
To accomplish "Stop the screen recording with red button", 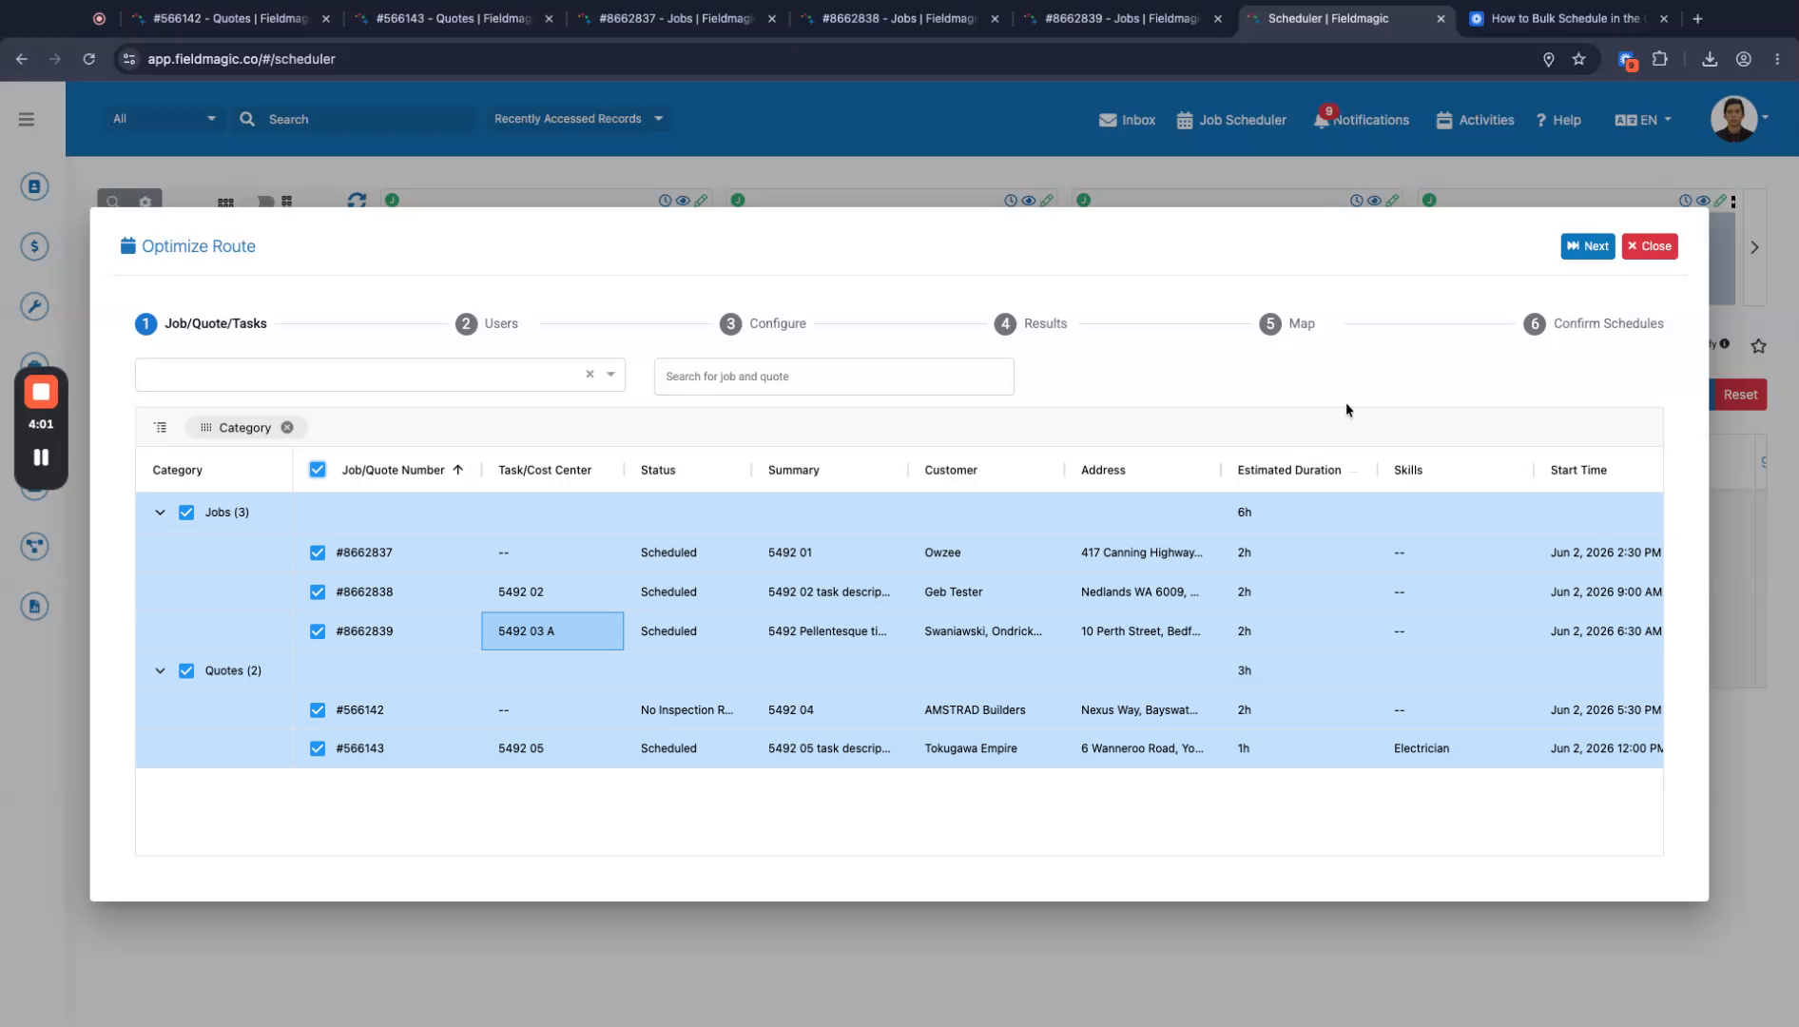I will 41,392.
